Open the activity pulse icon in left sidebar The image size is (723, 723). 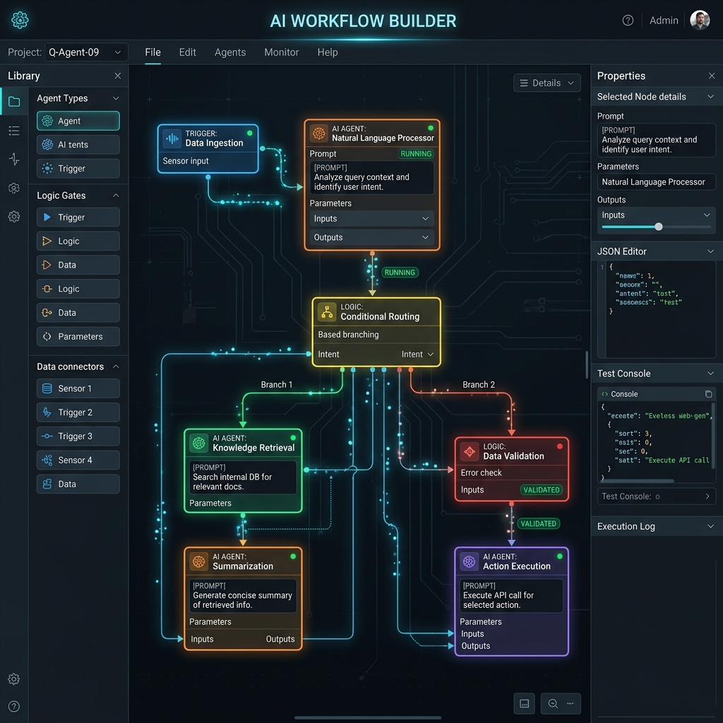(x=14, y=159)
